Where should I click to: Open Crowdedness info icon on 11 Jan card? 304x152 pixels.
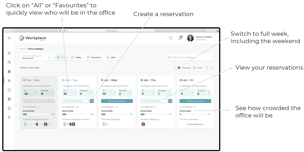pos(117,107)
